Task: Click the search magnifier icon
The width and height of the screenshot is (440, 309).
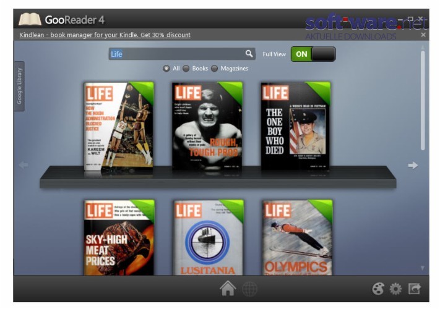Action: coord(249,54)
